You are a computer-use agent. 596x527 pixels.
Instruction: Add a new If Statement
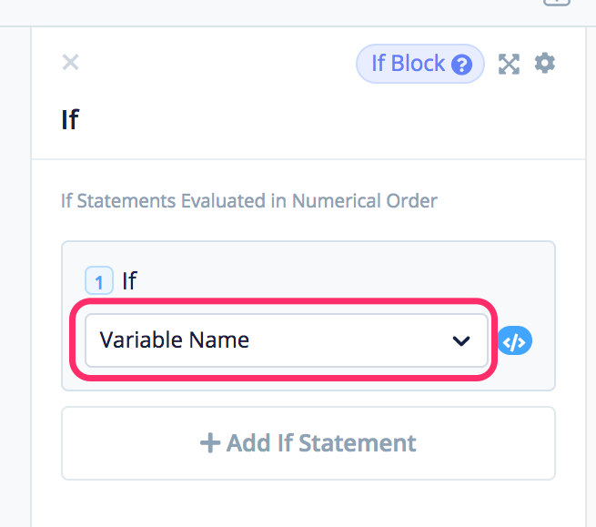[x=308, y=443]
